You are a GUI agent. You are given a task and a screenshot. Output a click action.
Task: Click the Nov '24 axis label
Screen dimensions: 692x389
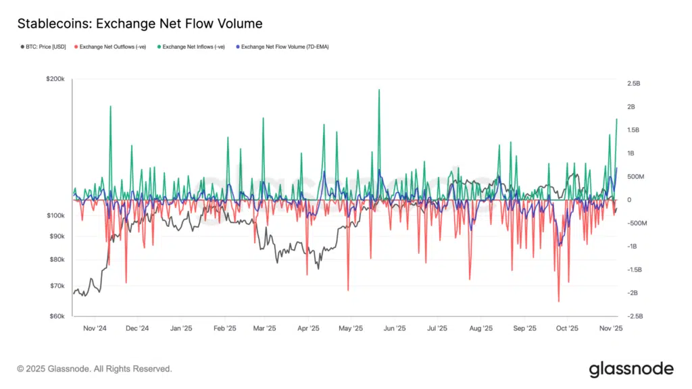(x=95, y=328)
